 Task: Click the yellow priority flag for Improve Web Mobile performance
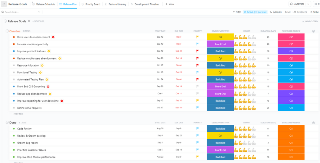point(197,157)
